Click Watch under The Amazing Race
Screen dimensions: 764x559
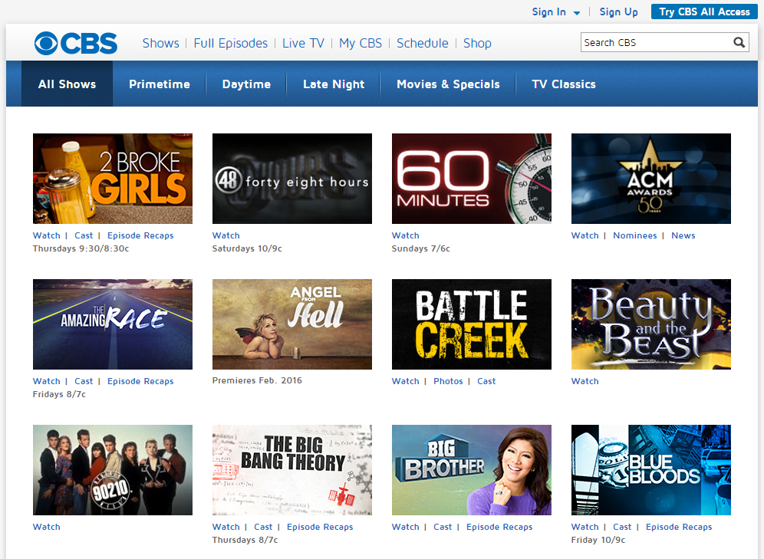[46, 381]
